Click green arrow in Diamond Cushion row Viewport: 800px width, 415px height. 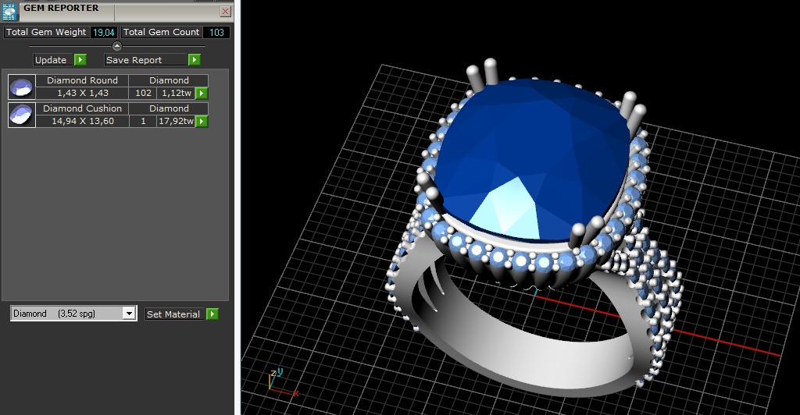coord(202,121)
